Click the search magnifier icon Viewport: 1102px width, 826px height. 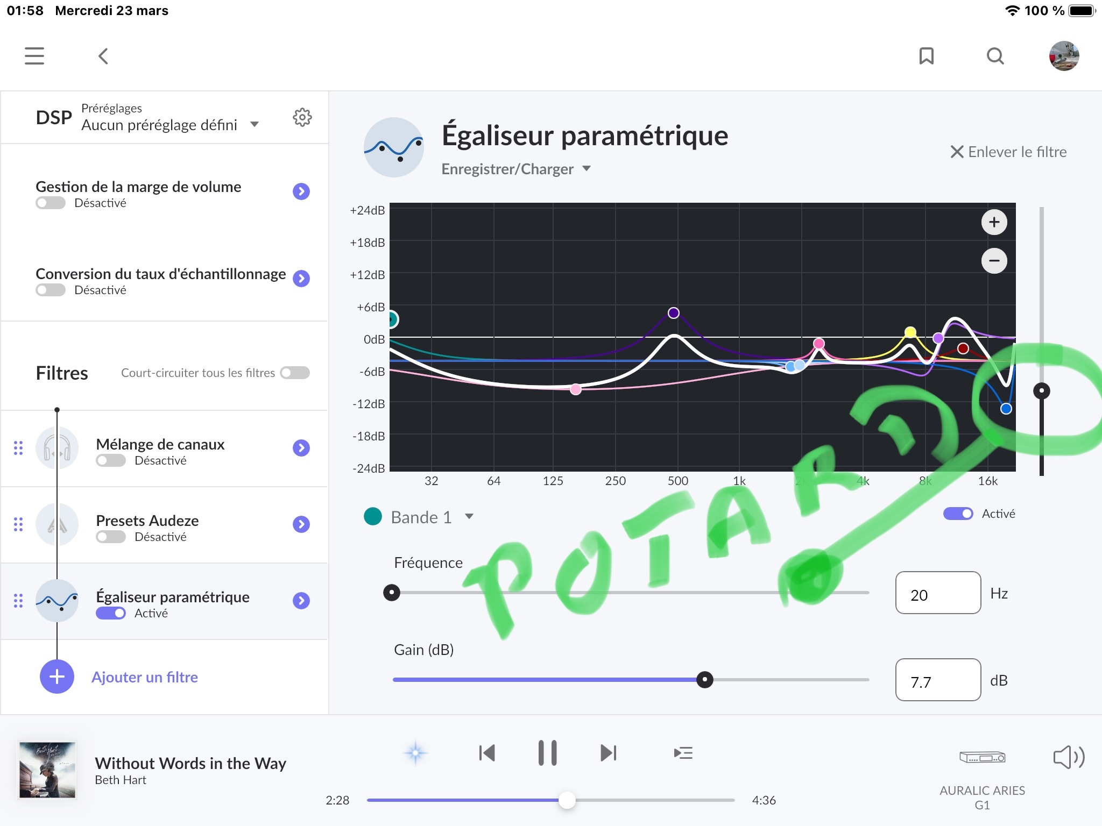pos(995,56)
